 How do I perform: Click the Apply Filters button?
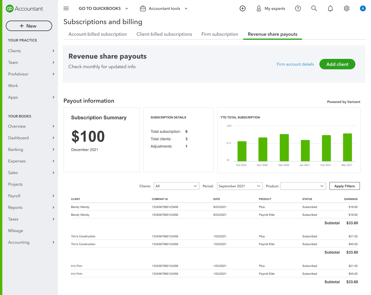point(345,186)
